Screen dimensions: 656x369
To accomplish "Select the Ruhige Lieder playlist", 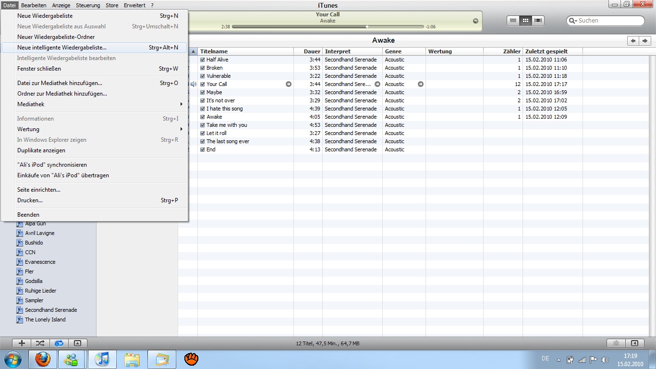I will tap(40, 291).
